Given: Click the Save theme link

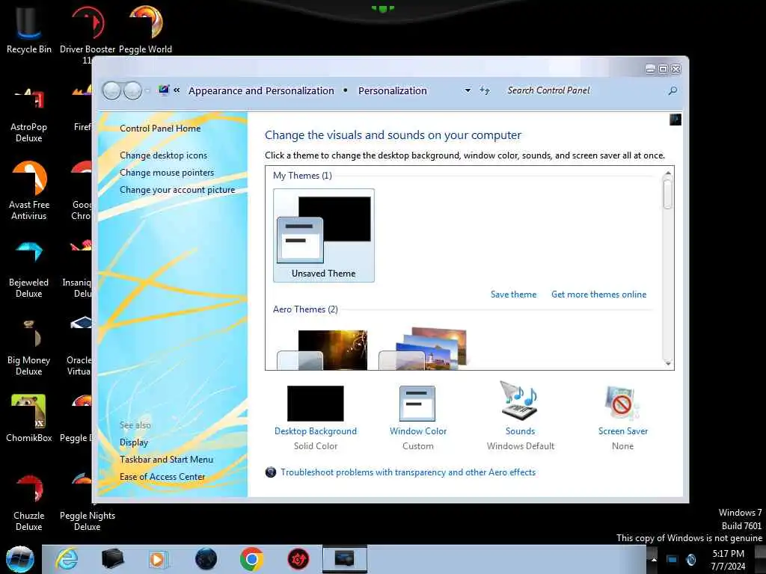Looking at the screenshot, I should pyautogui.click(x=513, y=294).
